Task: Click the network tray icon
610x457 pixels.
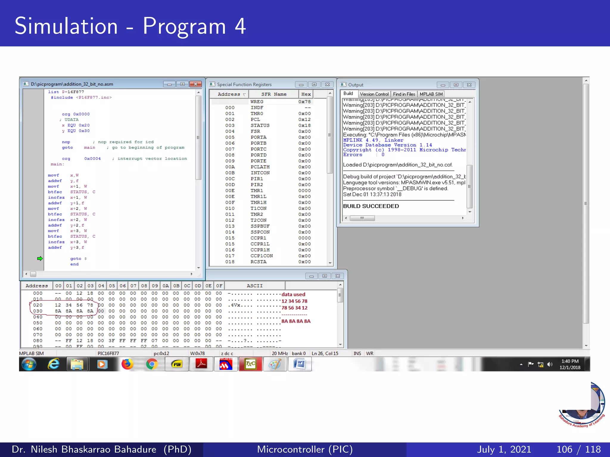Action: click(x=541, y=364)
